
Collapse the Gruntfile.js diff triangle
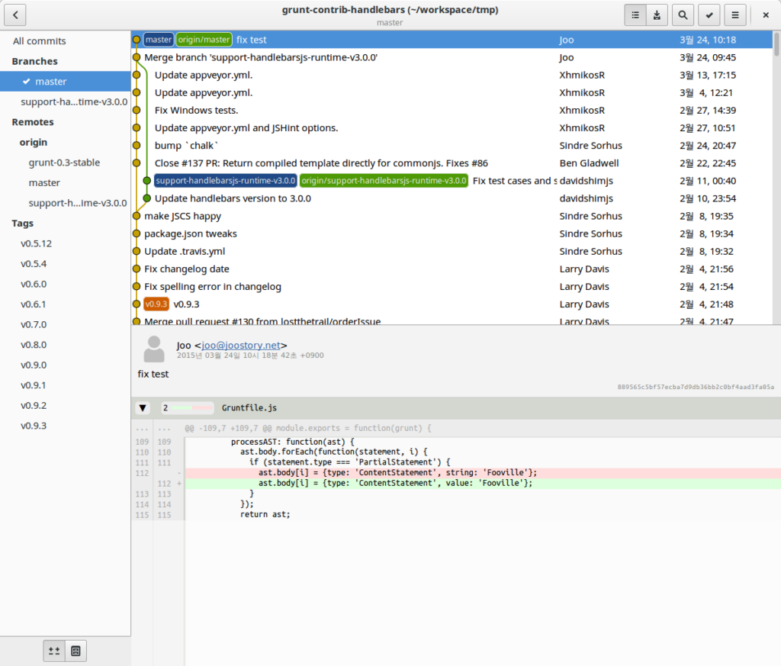(x=143, y=408)
